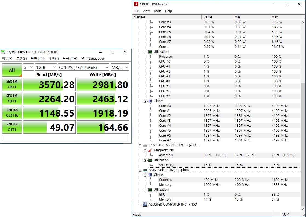Click the Min column header
306x217 pixels.
click(x=251, y=17)
